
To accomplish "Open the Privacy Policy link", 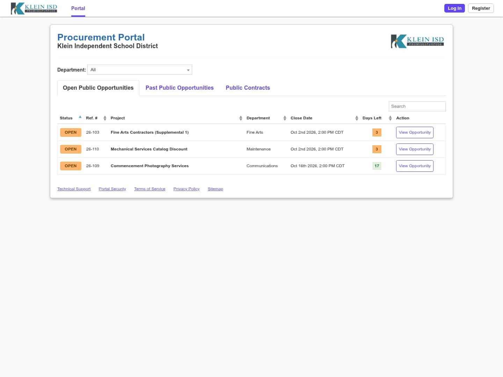I will coord(187,189).
